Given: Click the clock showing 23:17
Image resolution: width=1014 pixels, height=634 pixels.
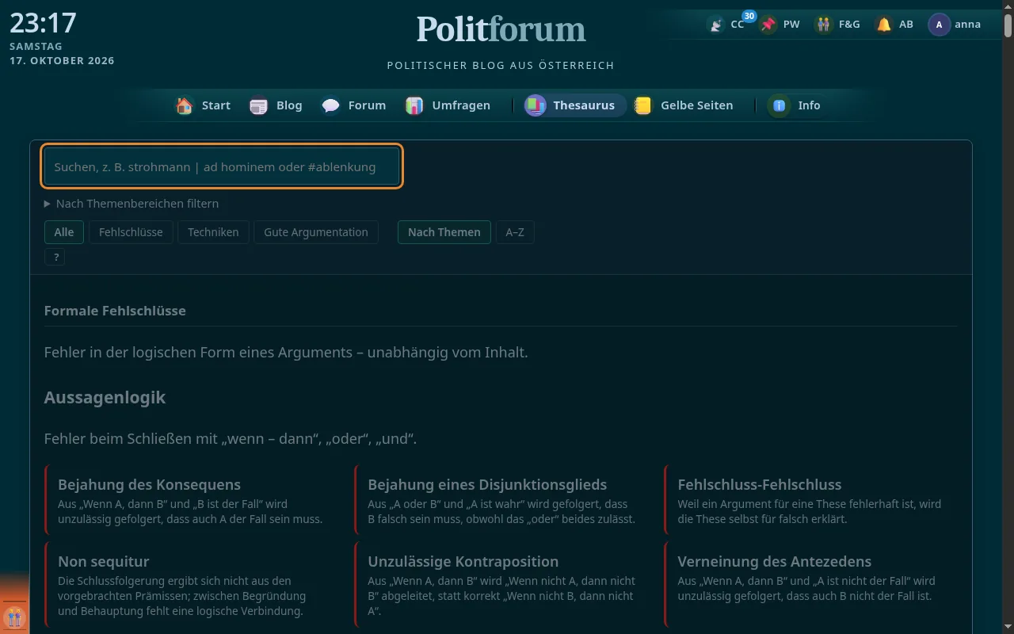Looking at the screenshot, I should [x=43, y=23].
